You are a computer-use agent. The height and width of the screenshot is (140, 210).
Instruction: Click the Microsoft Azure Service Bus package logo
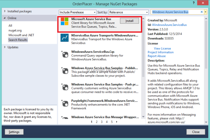click(65, 21)
